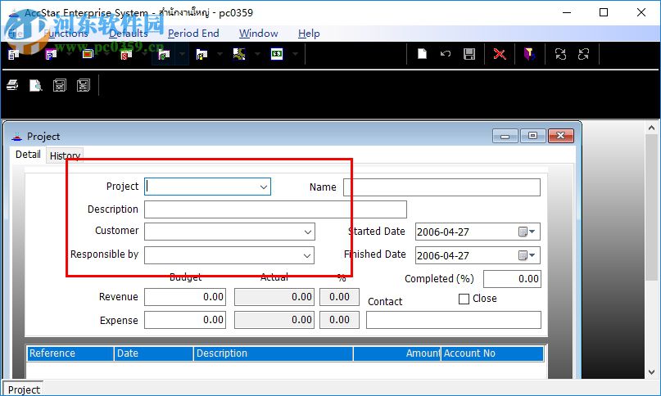Open the Period End menu

click(193, 34)
